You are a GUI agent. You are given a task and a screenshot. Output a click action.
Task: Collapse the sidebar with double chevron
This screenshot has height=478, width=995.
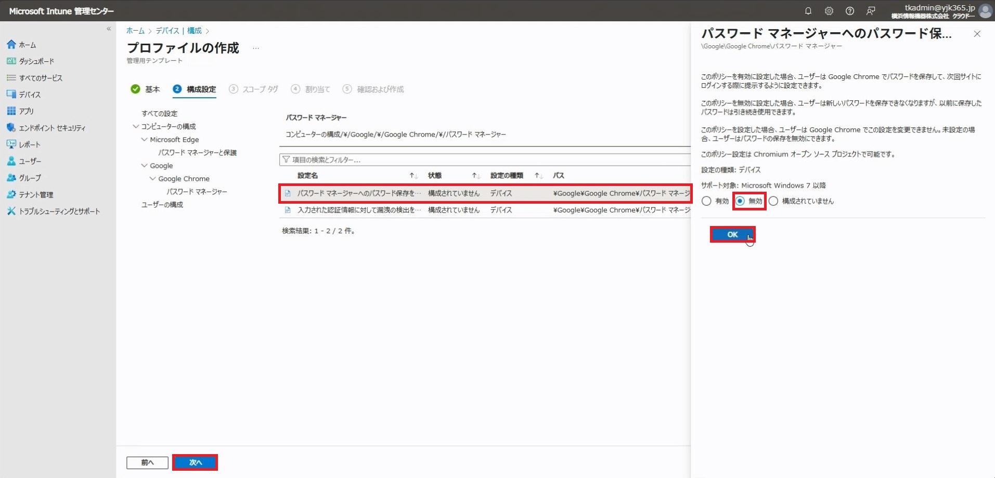coord(109,29)
